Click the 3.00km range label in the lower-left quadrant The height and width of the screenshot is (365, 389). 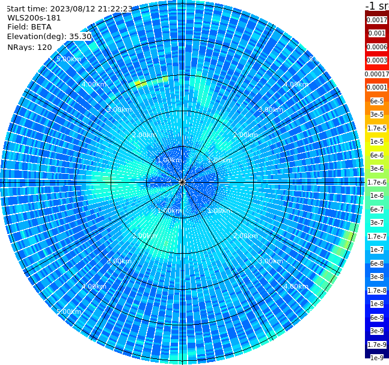(119, 261)
